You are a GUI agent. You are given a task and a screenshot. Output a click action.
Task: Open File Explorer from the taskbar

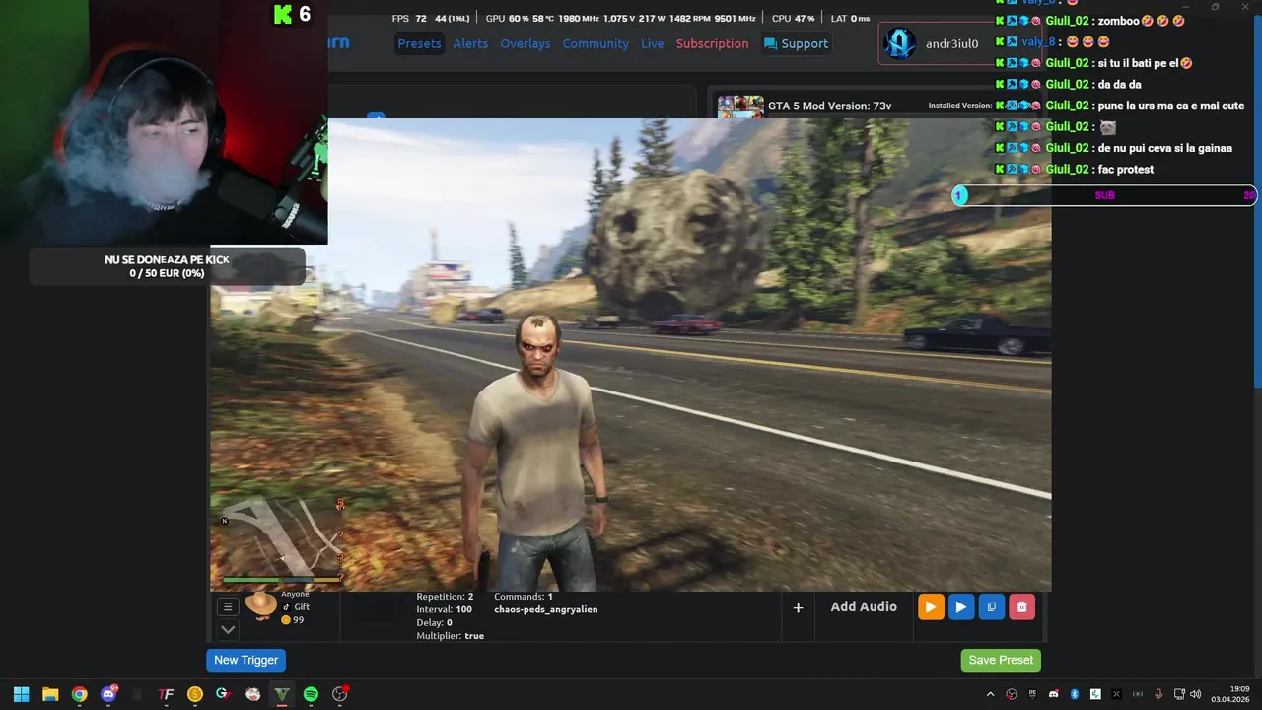50,694
